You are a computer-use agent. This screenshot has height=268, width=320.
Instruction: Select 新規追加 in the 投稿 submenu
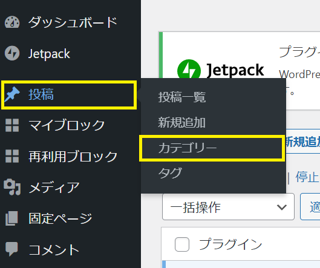181,122
